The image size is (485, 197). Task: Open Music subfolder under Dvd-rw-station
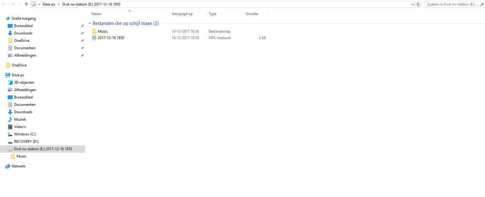(x=22, y=156)
